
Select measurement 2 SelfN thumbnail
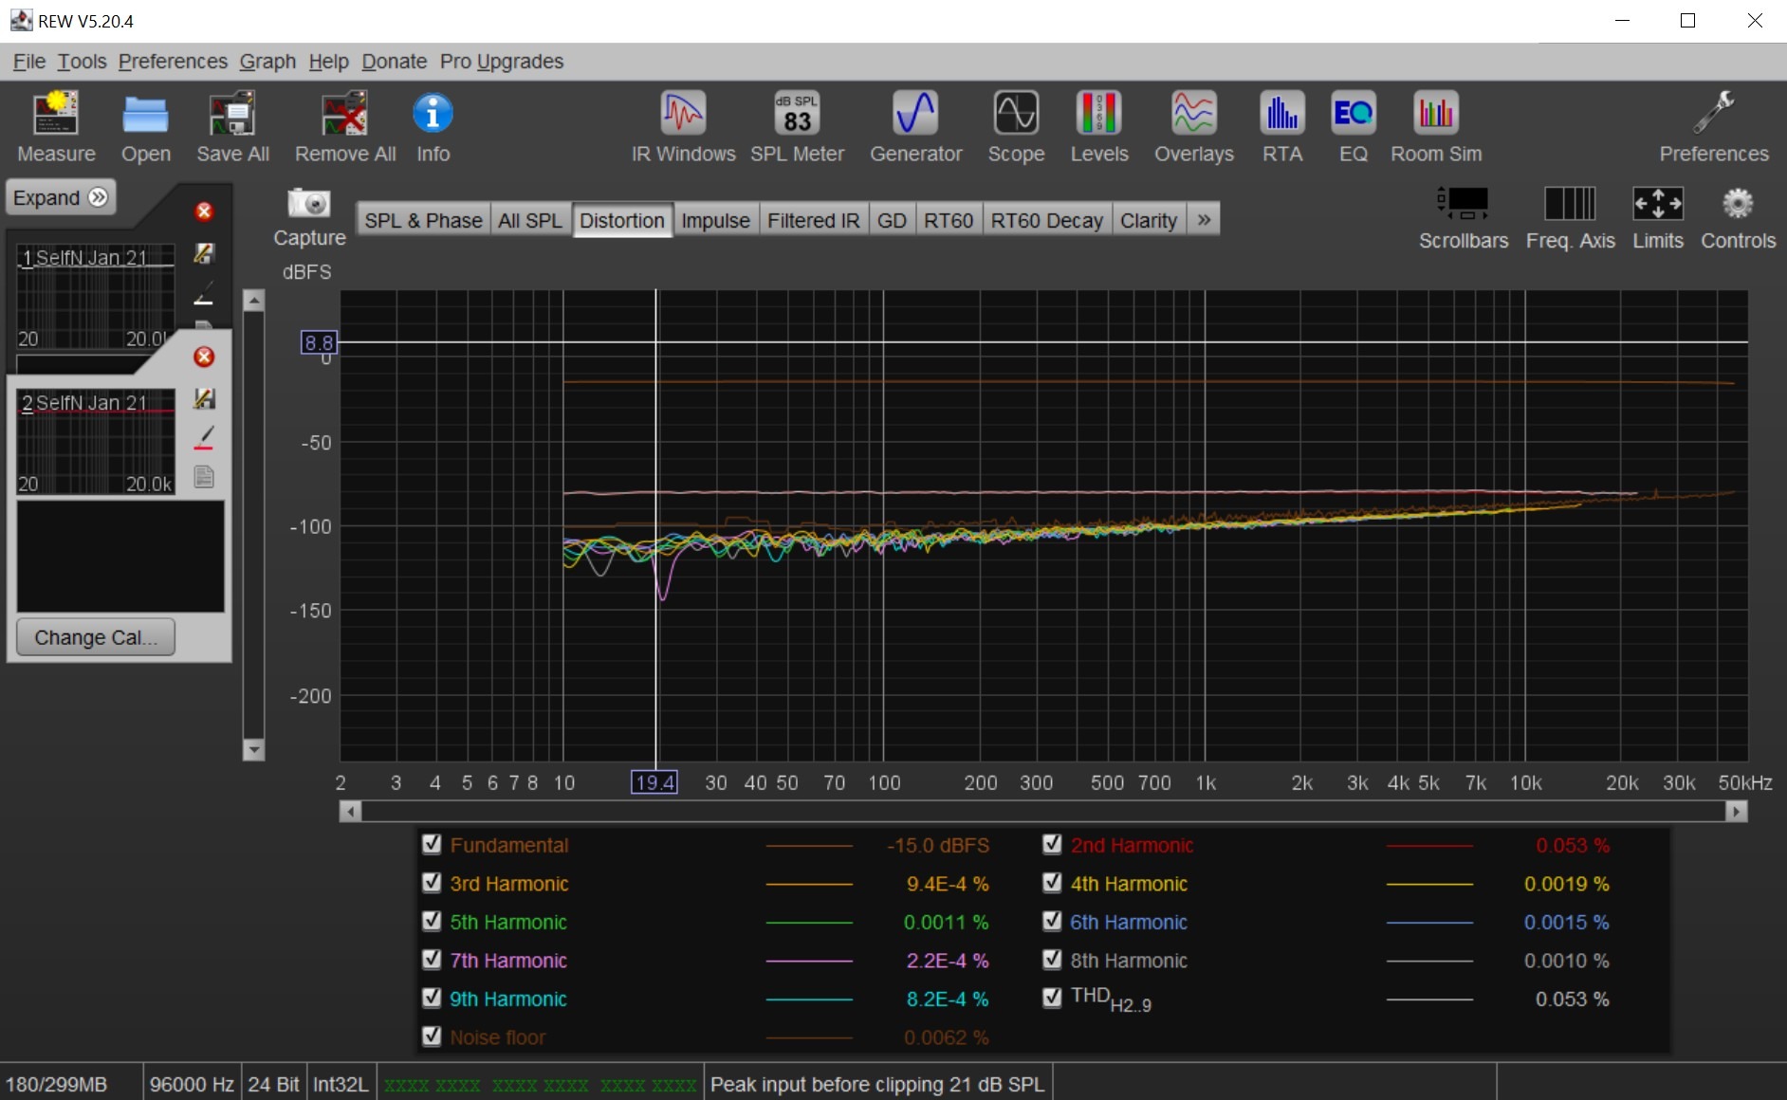(96, 441)
